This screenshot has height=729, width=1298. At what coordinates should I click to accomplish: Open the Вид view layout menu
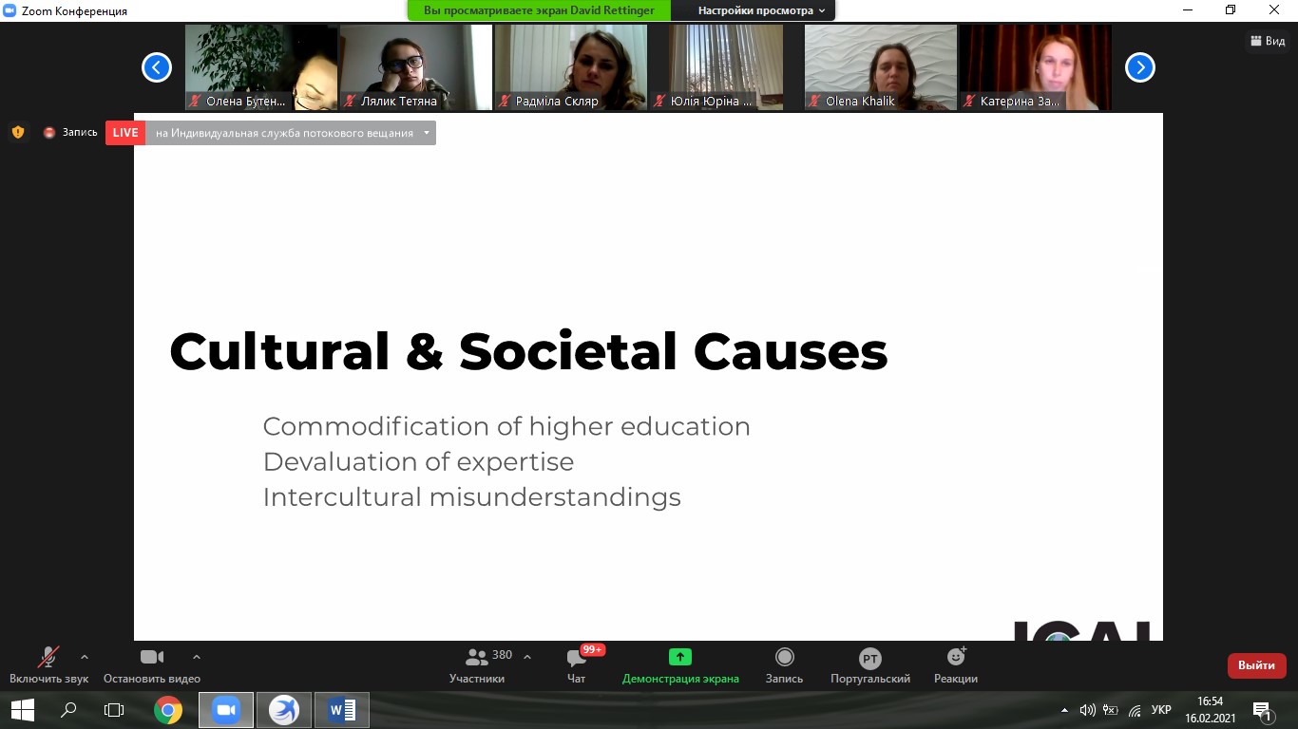point(1268,41)
